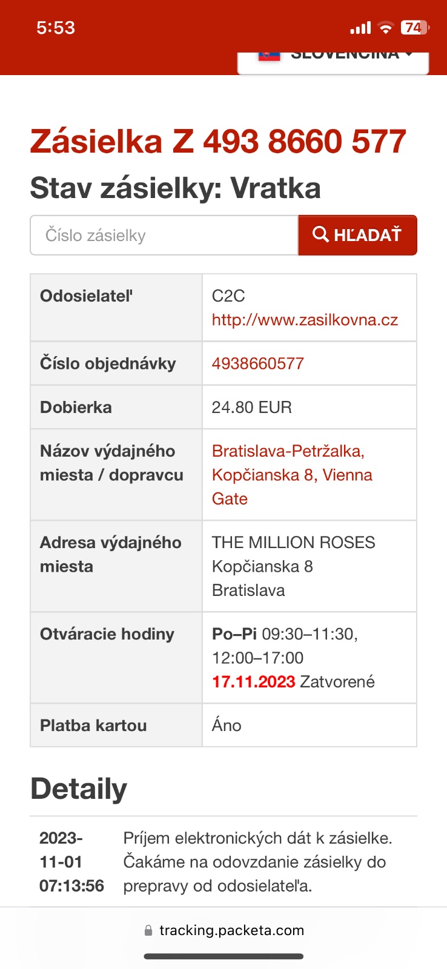Click the red 17.11.2023 closure date
The image size is (447, 969).
point(253,681)
